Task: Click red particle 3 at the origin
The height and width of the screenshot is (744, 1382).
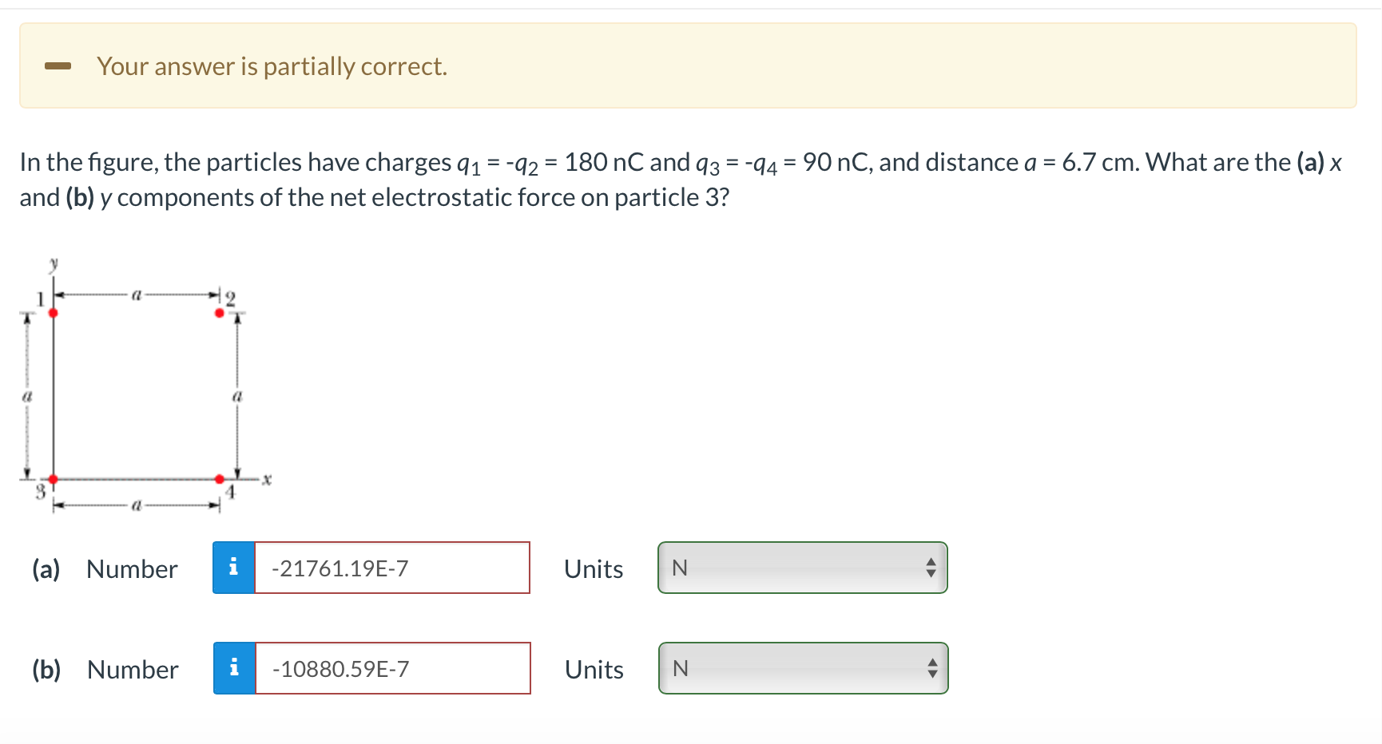Action: pyautogui.click(x=54, y=479)
